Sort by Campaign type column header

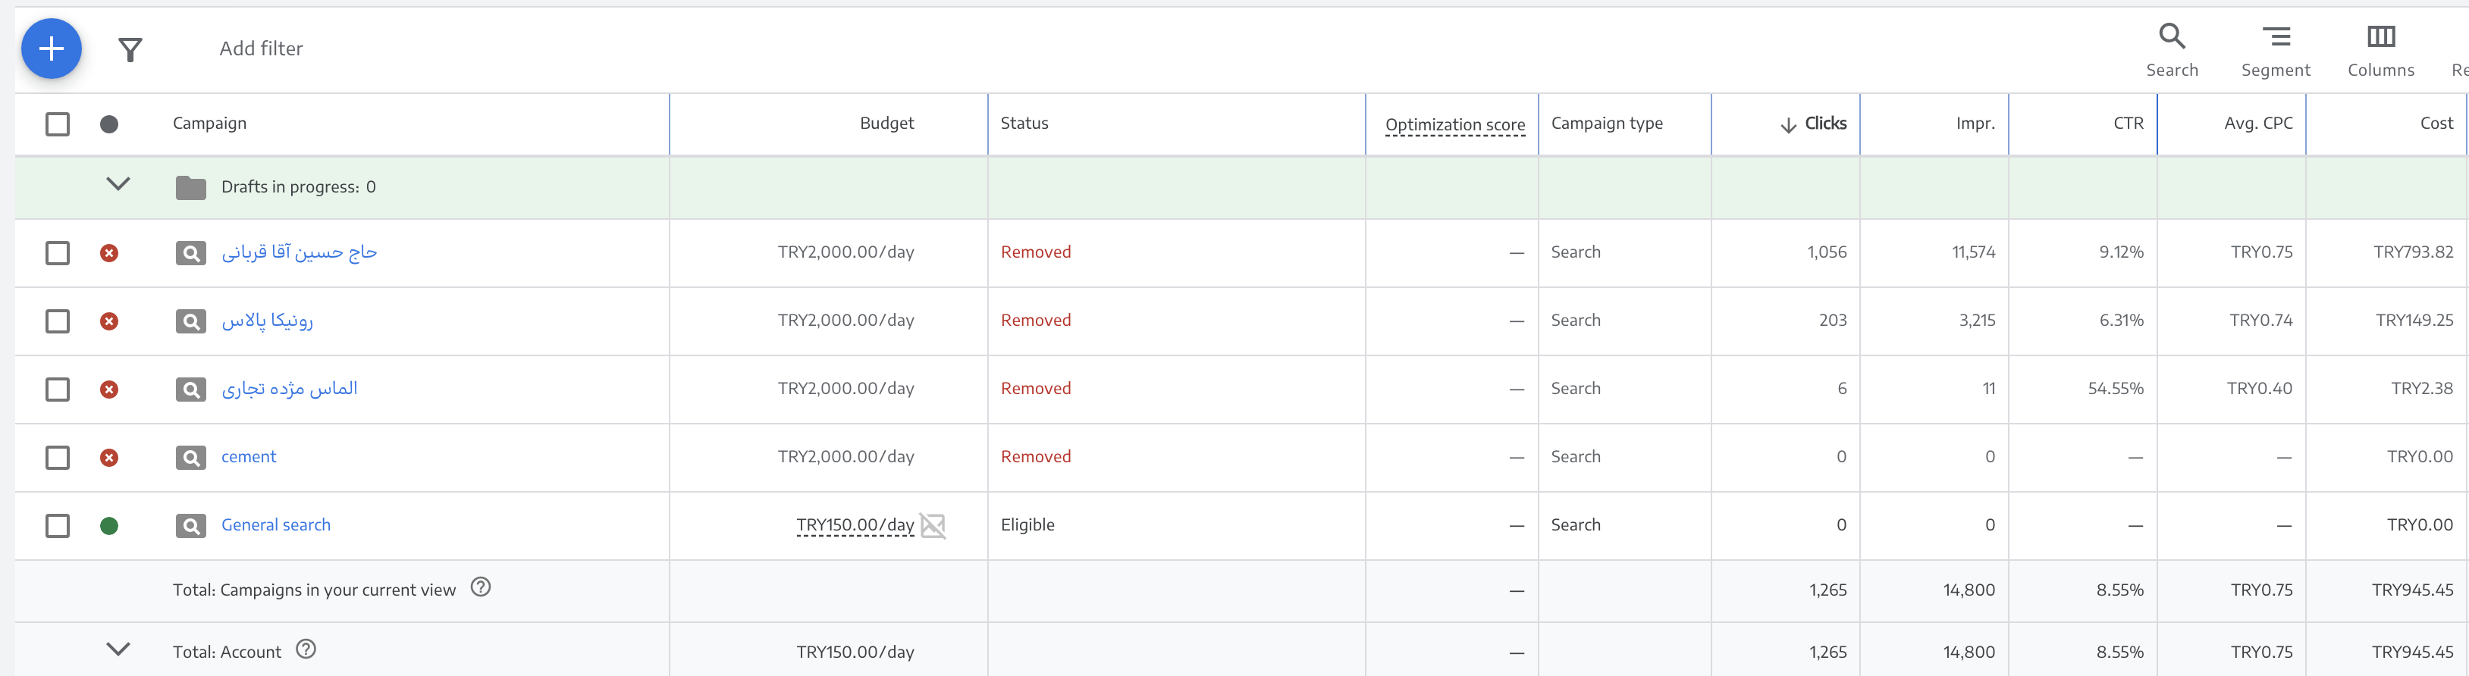1608,124
